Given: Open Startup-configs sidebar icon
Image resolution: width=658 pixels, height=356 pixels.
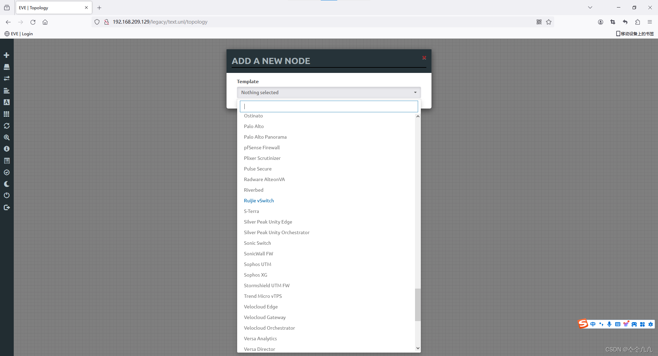Looking at the screenshot, I should point(7,91).
